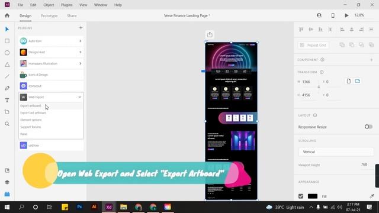
Task: Select the Line tool
Action: tap(7, 76)
